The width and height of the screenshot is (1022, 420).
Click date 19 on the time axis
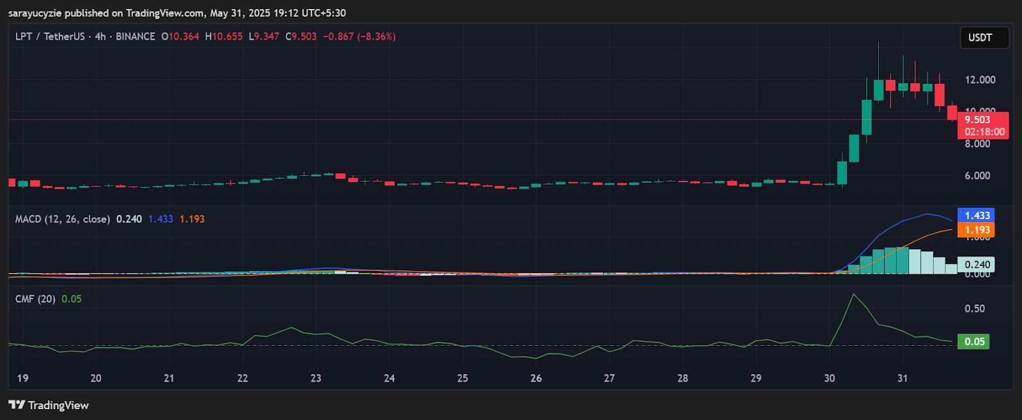(x=22, y=378)
